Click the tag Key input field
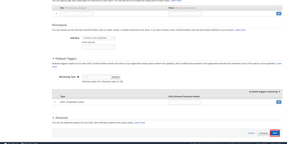The image size is (287, 144). click(76, 14)
